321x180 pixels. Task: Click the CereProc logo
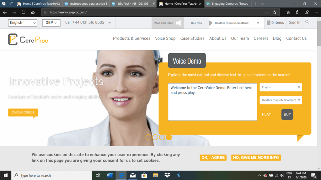coord(28,39)
